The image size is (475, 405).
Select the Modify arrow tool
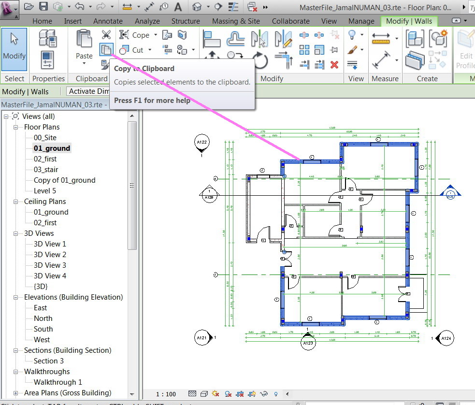[14, 49]
